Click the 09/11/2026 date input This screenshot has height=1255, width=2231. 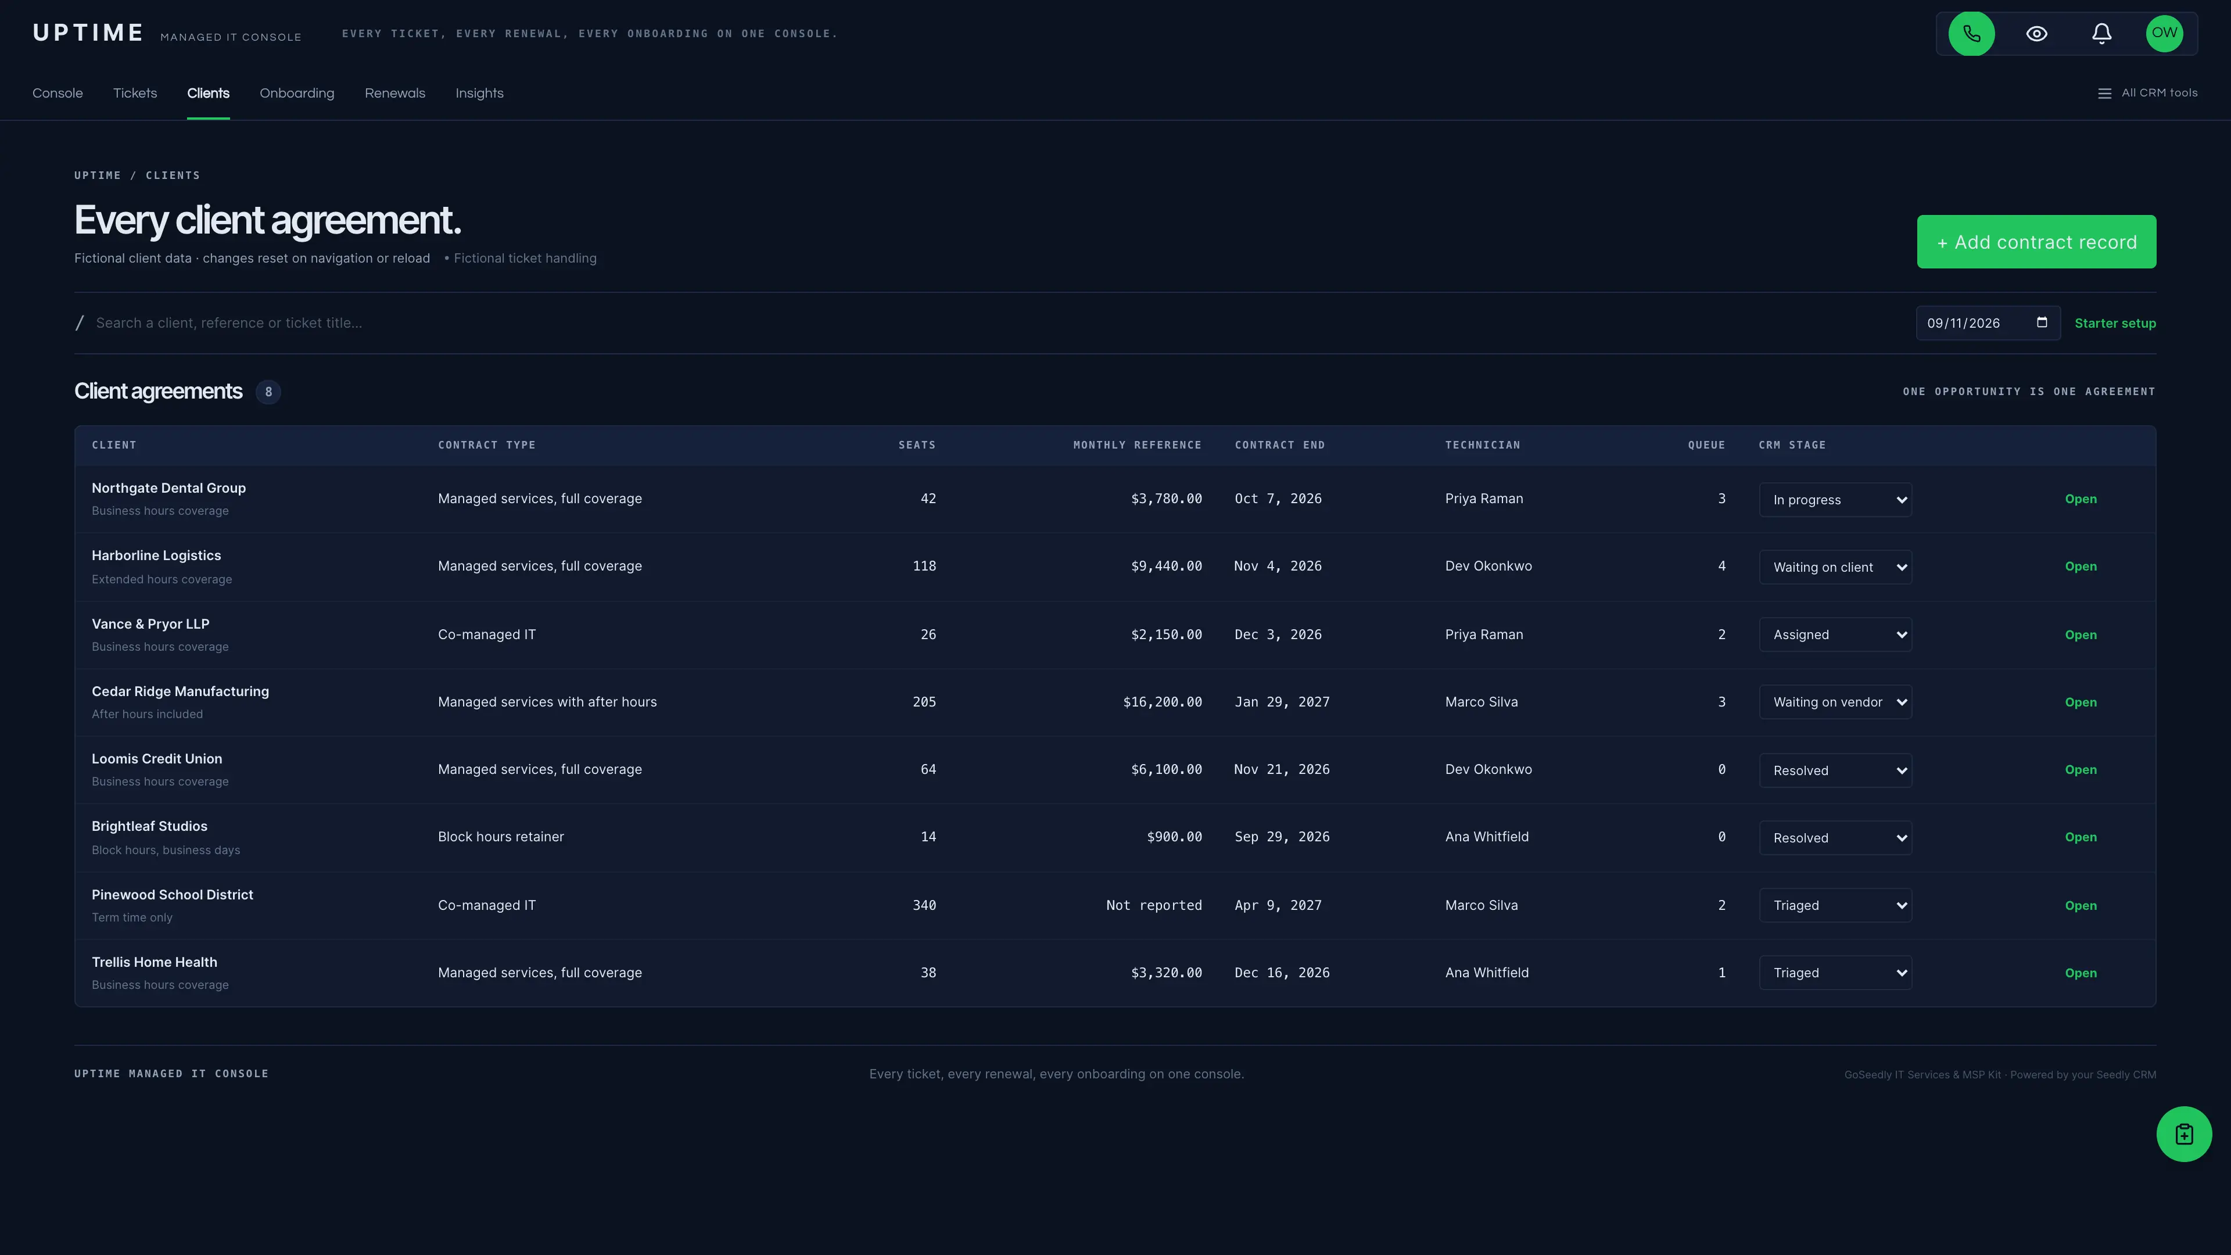(1988, 323)
